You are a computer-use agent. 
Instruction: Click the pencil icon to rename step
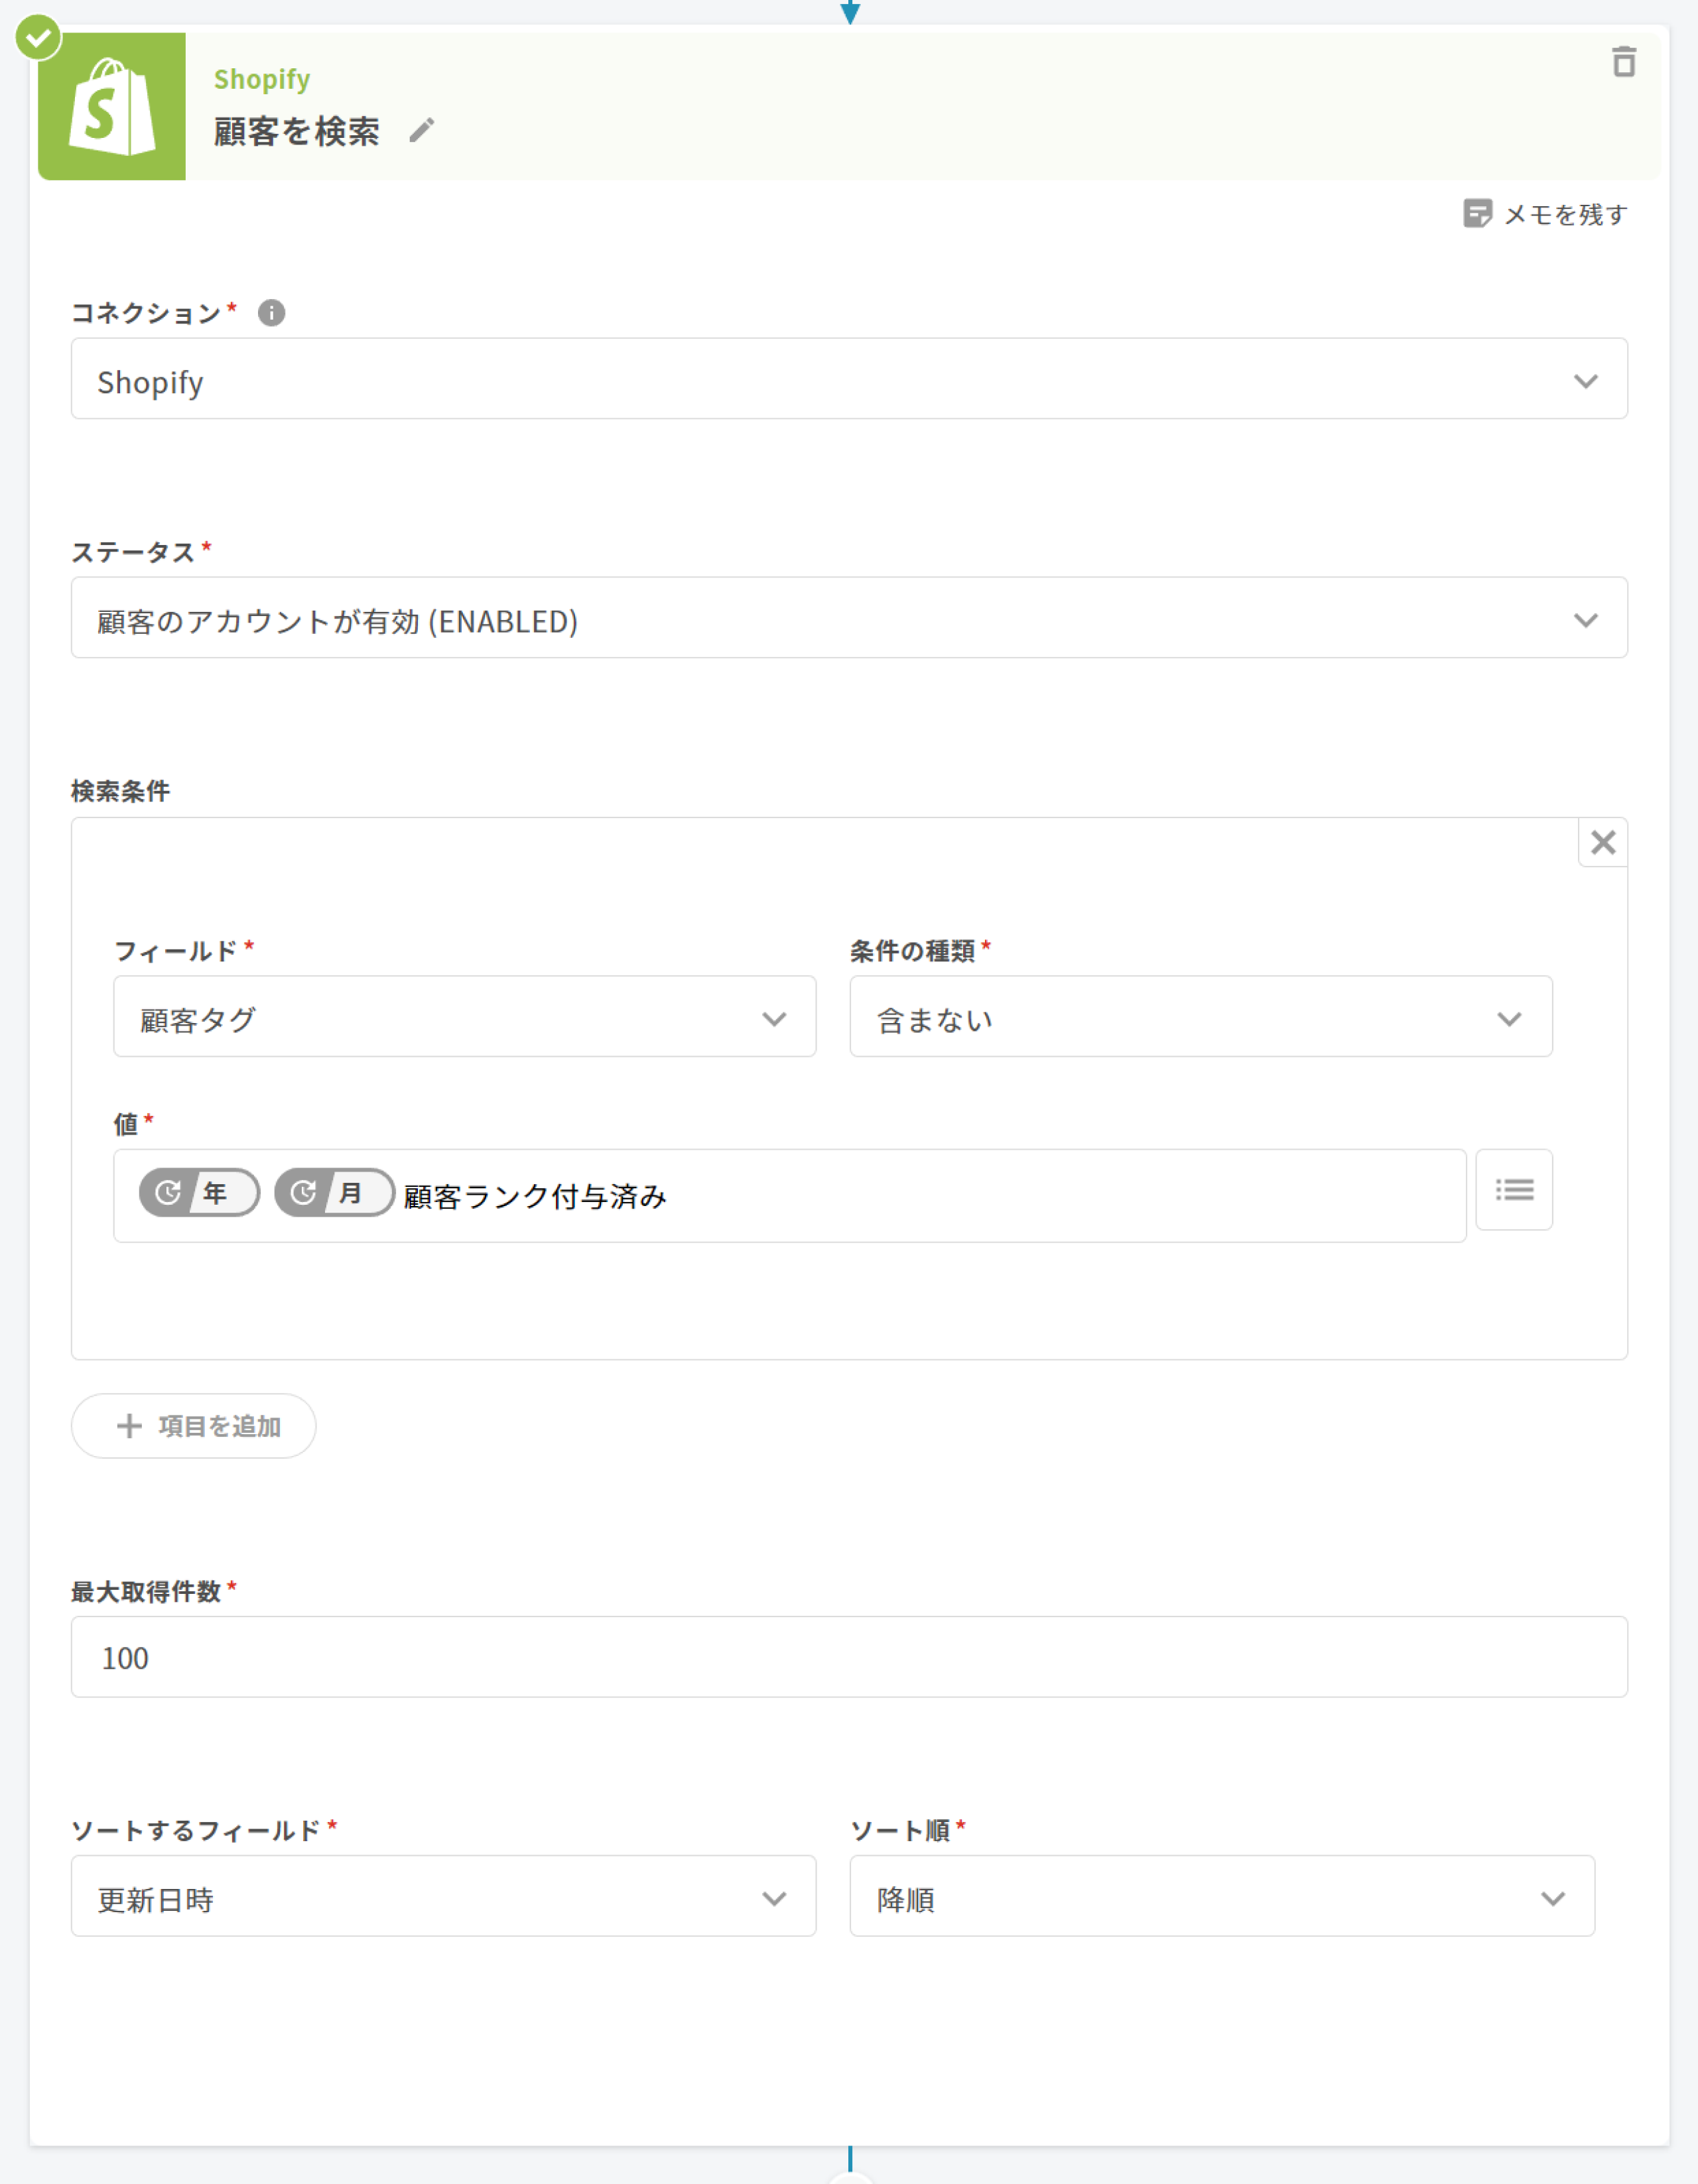[423, 130]
